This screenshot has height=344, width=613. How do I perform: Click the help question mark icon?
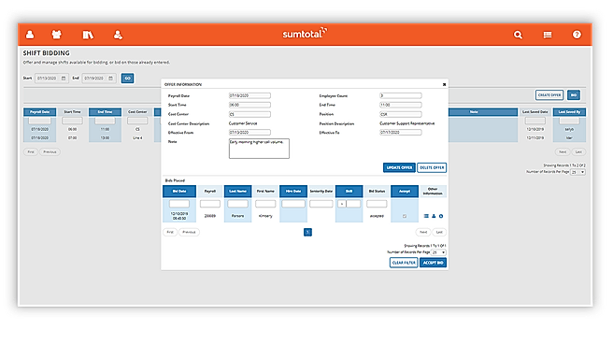577,35
